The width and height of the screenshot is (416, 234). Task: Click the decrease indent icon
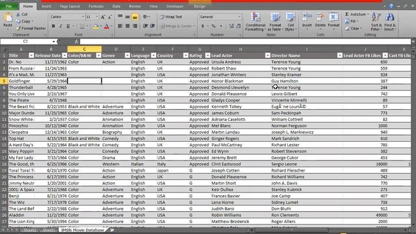pyautogui.click(x=145, y=26)
